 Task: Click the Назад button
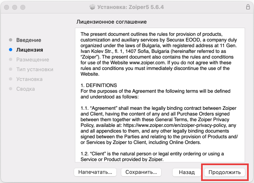tap(187, 172)
